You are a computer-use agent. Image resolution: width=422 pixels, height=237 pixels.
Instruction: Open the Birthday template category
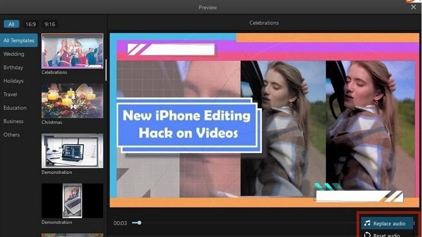point(13,67)
